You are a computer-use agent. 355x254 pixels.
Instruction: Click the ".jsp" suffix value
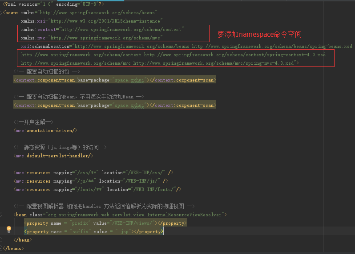pyautogui.click(x=123, y=232)
